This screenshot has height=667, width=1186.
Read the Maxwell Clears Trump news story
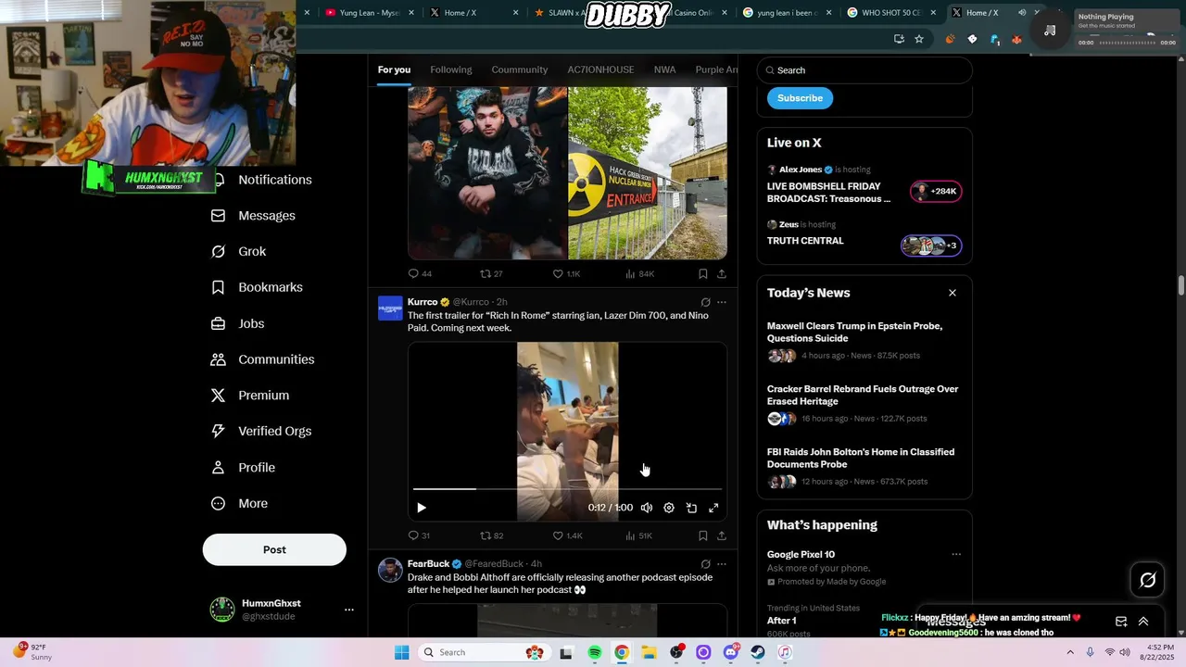[864, 340]
